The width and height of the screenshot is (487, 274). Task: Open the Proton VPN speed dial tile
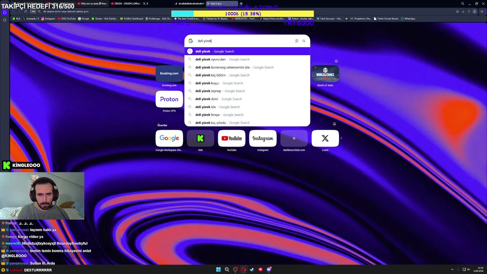tap(169, 99)
